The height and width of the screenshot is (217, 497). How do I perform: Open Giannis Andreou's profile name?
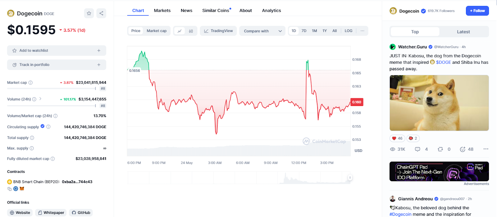click(415, 199)
